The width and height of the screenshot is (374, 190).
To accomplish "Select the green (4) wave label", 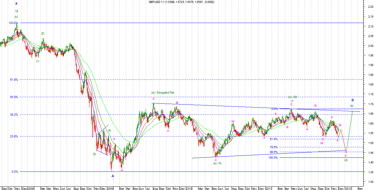I will tap(110, 131).
